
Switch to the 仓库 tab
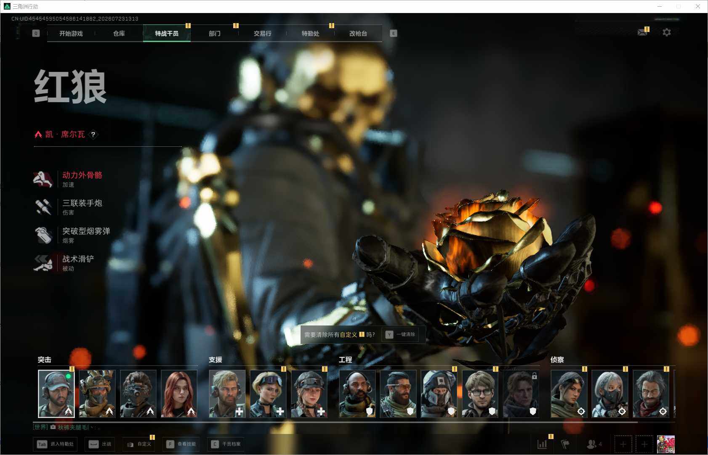coord(119,33)
